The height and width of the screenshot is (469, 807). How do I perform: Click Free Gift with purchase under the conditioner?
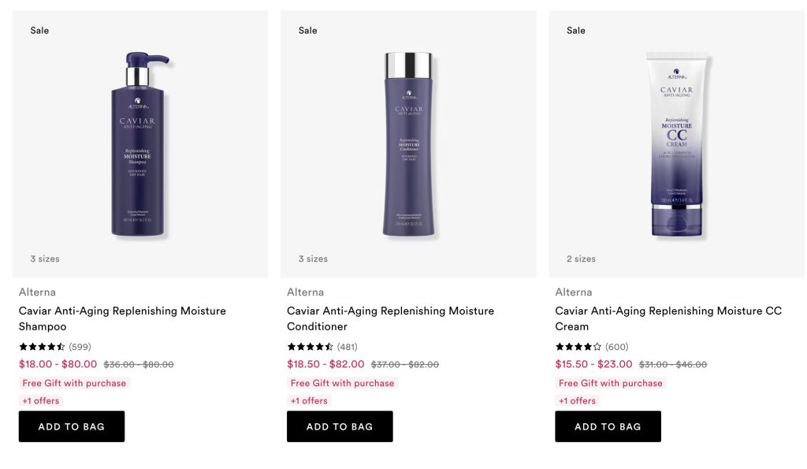coord(342,383)
